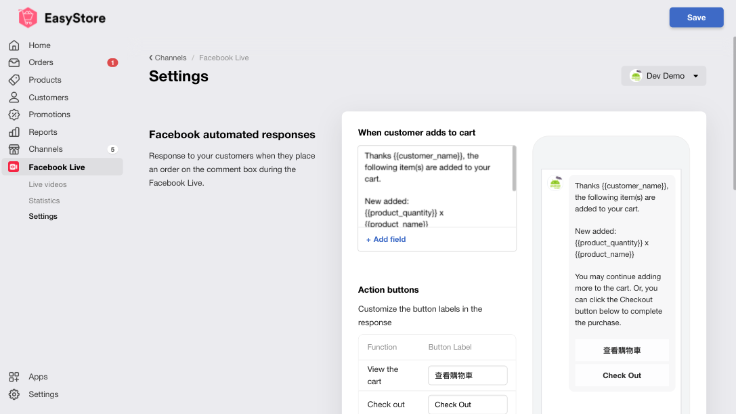Click the page vertical scrollbar
This screenshot has width=736, height=414.
[734, 112]
